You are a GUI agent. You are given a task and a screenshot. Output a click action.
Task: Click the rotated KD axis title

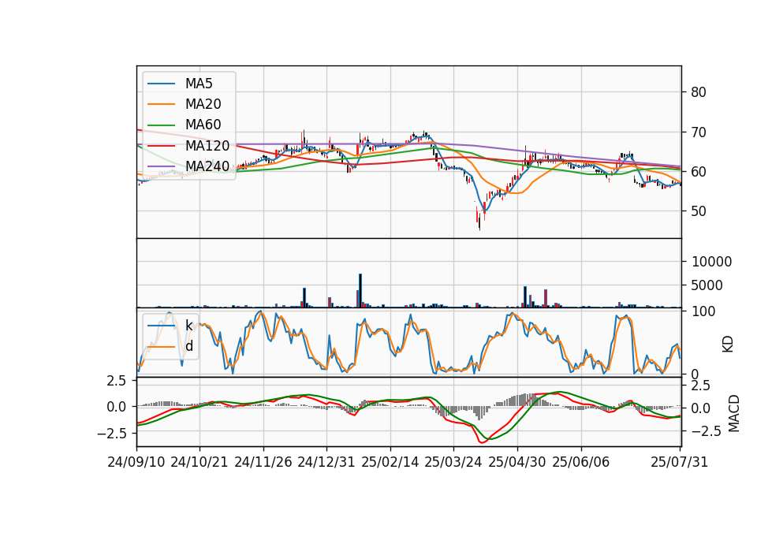coord(728,345)
